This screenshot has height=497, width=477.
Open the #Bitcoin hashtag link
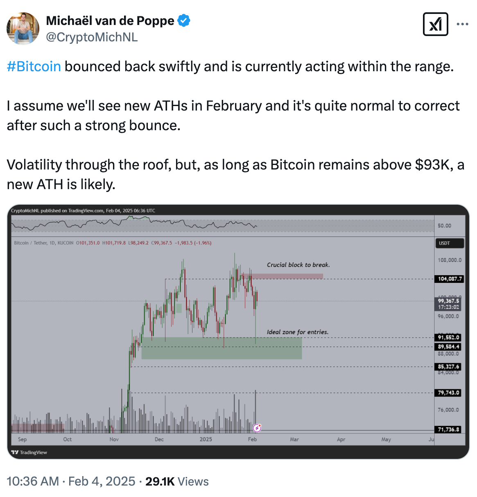(34, 66)
